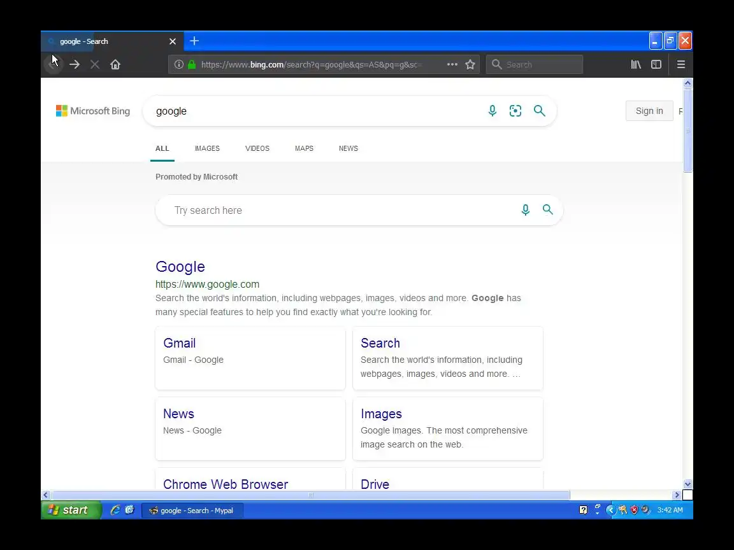The image size is (734, 550).
Task: Open the Windows start menu
Action: click(x=71, y=510)
